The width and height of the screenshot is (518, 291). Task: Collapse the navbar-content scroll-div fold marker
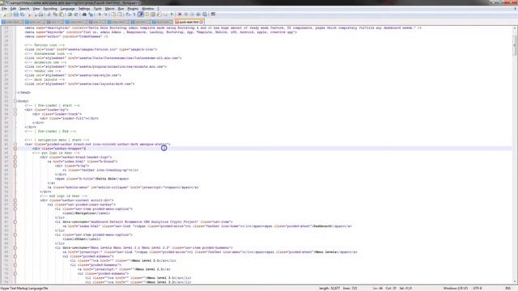[x=15, y=200]
